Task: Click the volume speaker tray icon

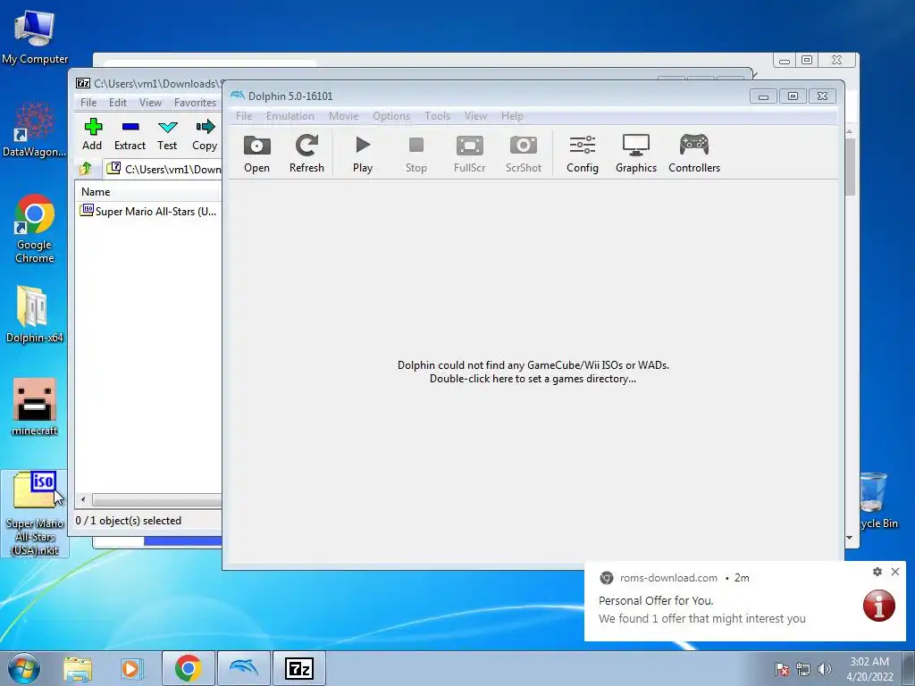Action: click(x=824, y=669)
